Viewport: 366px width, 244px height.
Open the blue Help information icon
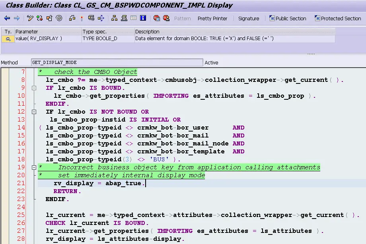[143, 18]
